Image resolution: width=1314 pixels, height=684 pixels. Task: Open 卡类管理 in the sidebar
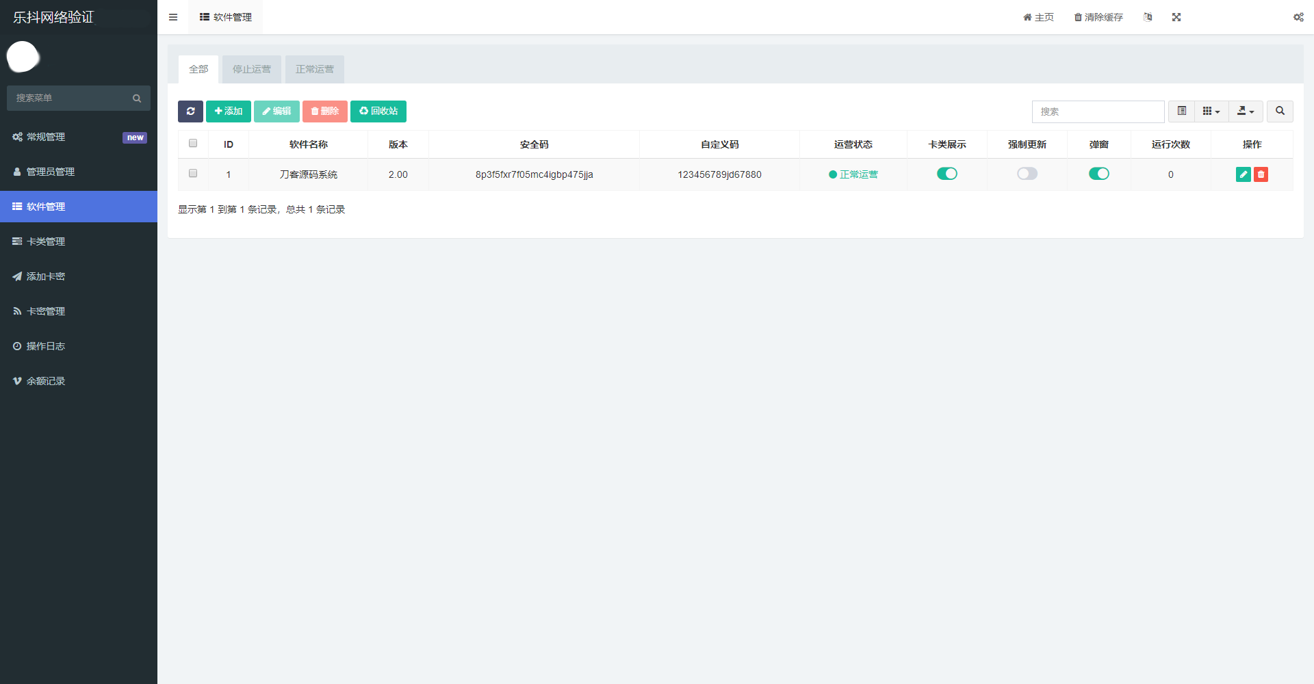pos(46,241)
